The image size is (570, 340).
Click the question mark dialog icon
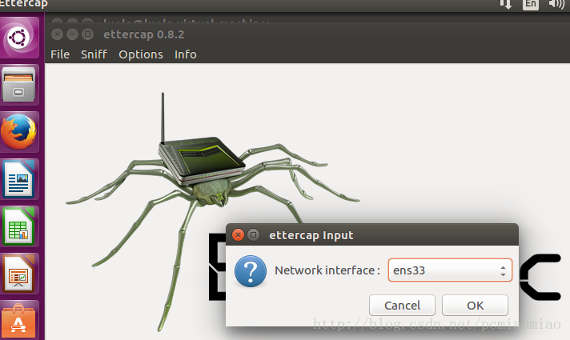click(250, 271)
